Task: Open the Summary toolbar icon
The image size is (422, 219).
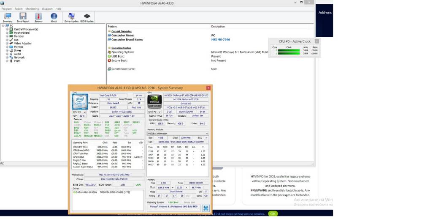Action: 8,17
